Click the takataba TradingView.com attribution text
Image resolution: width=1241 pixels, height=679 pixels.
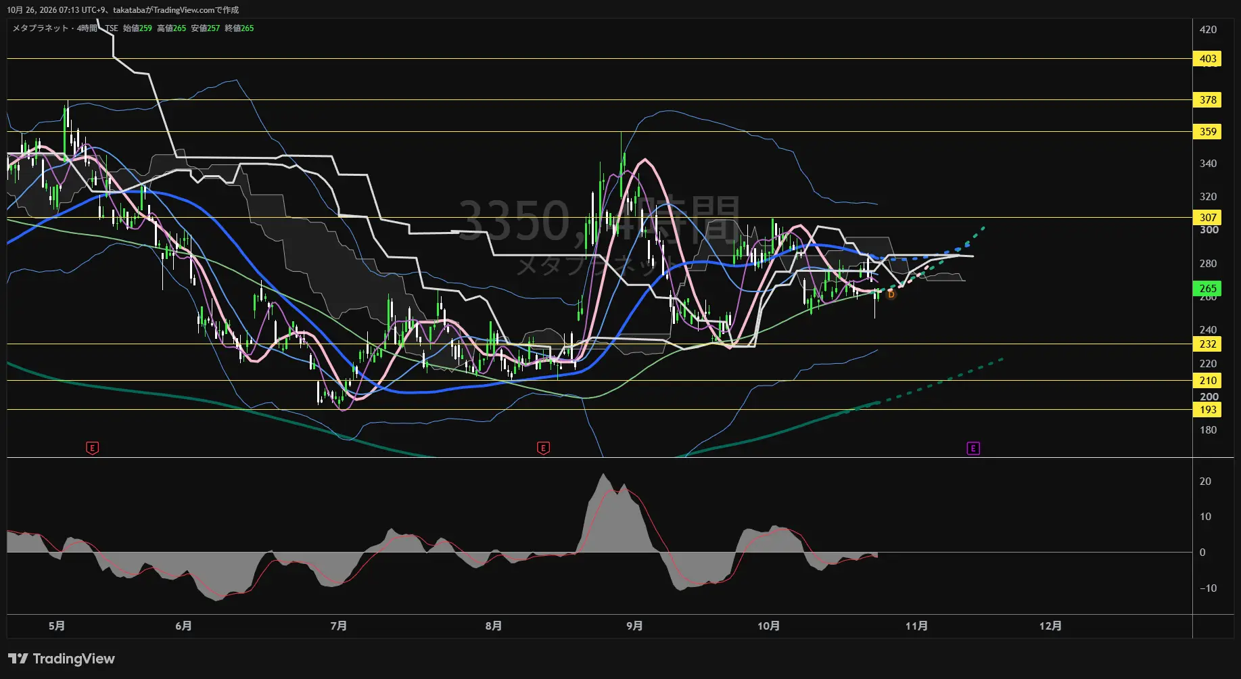(176, 10)
